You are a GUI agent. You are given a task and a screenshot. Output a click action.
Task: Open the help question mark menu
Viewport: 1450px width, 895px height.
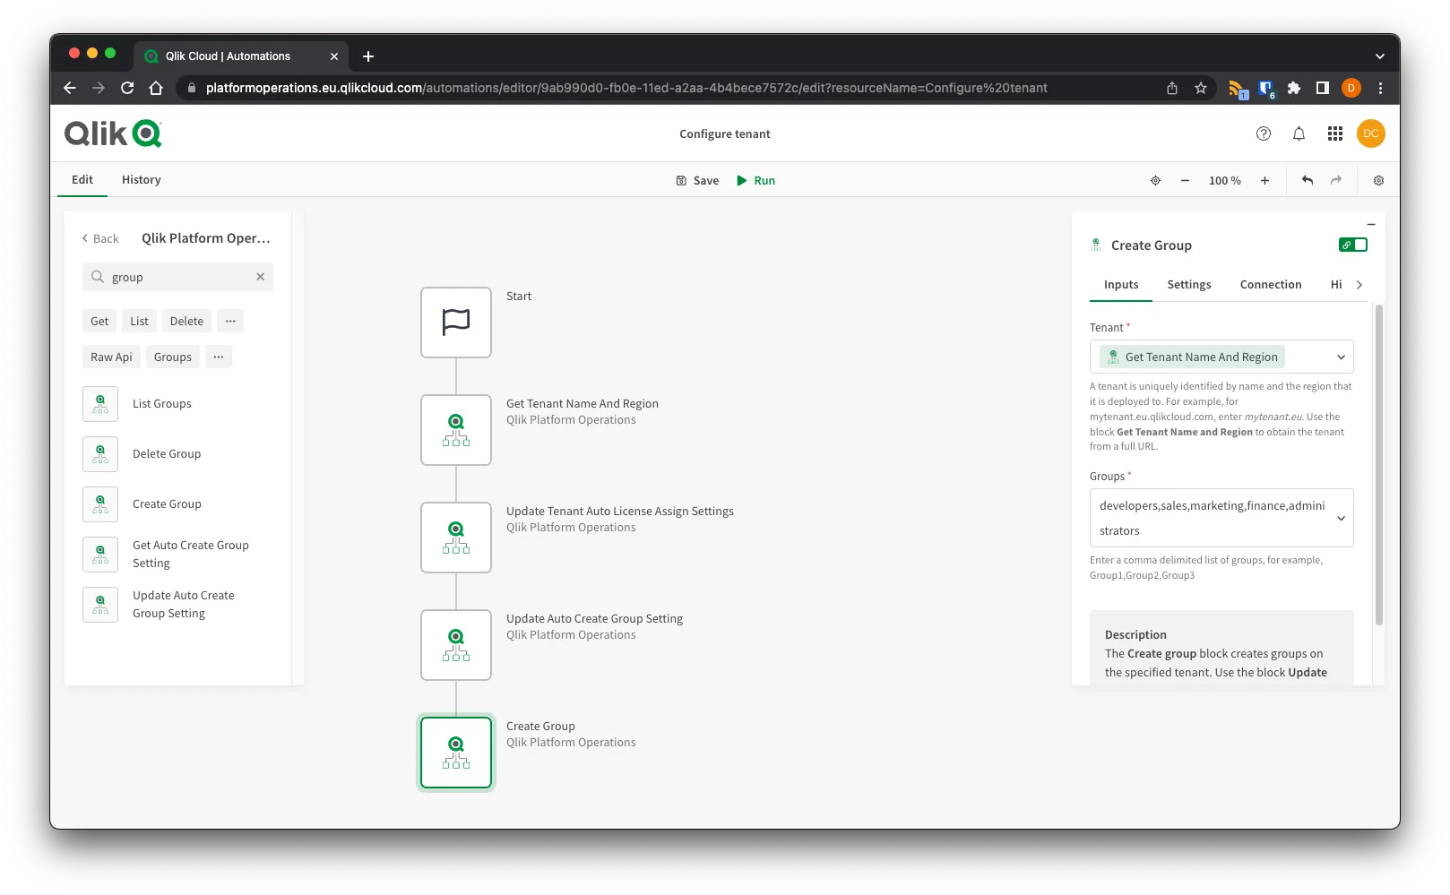click(x=1264, y=133)
